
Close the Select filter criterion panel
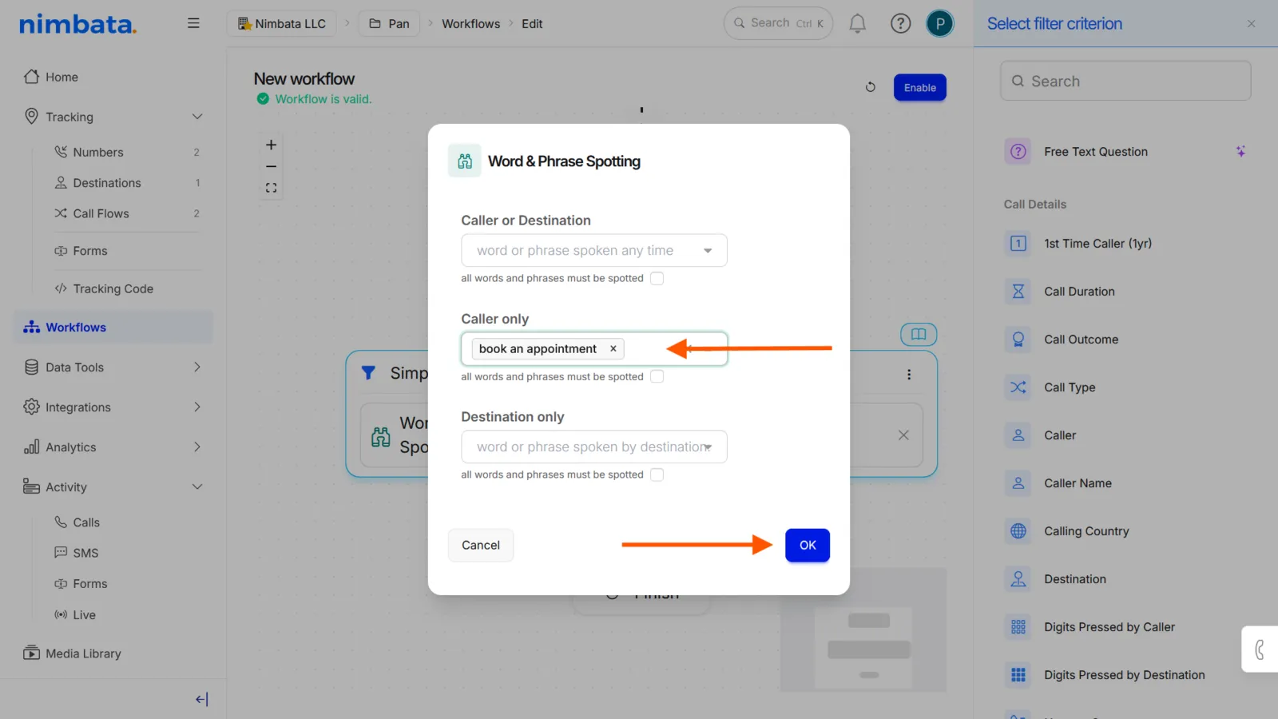point(1251,24)
